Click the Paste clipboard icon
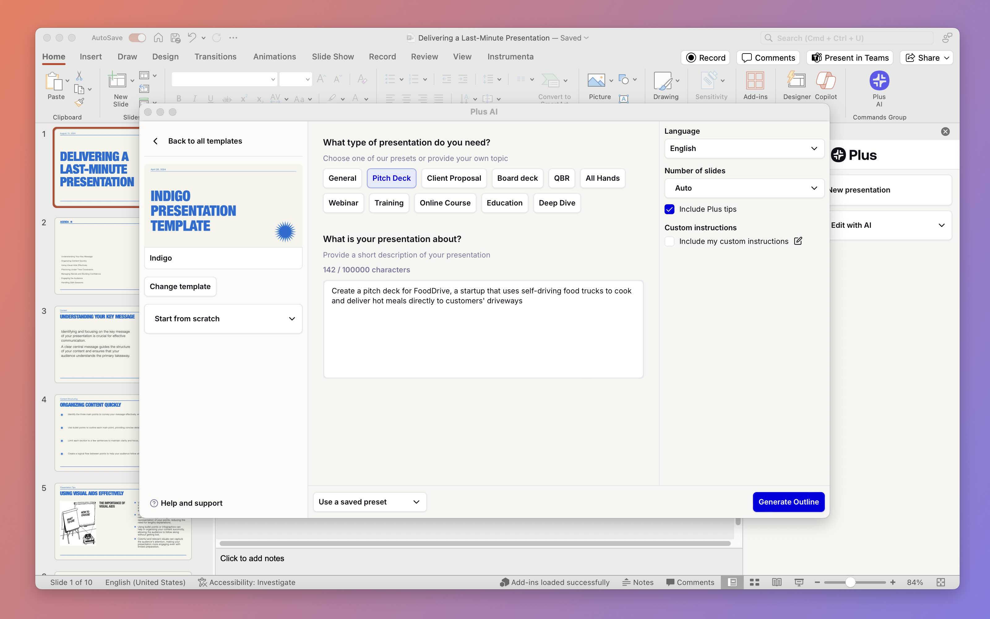This screenshot has width=990, height=619. [54, 81]
